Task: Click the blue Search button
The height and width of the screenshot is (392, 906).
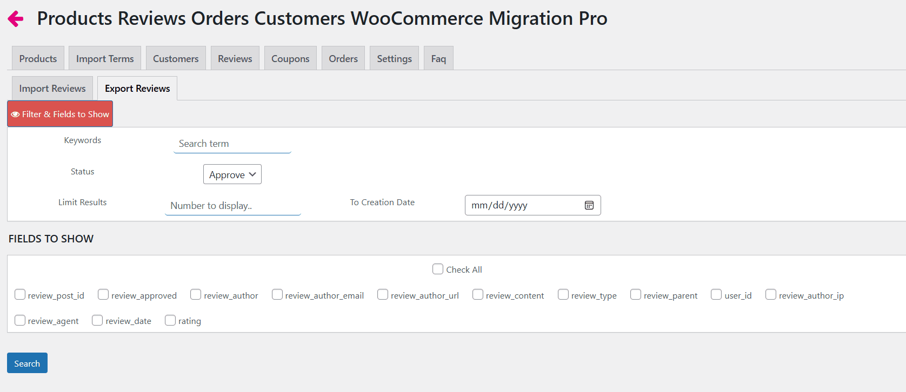Action: point(27,363)
